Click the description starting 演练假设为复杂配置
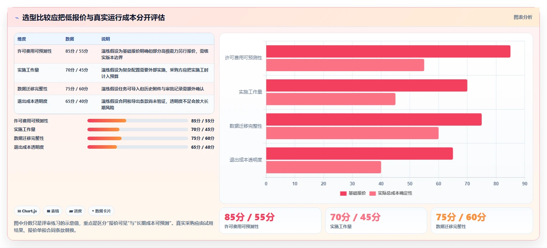Screen dimensions: 547x248 (x=155, y=73)
